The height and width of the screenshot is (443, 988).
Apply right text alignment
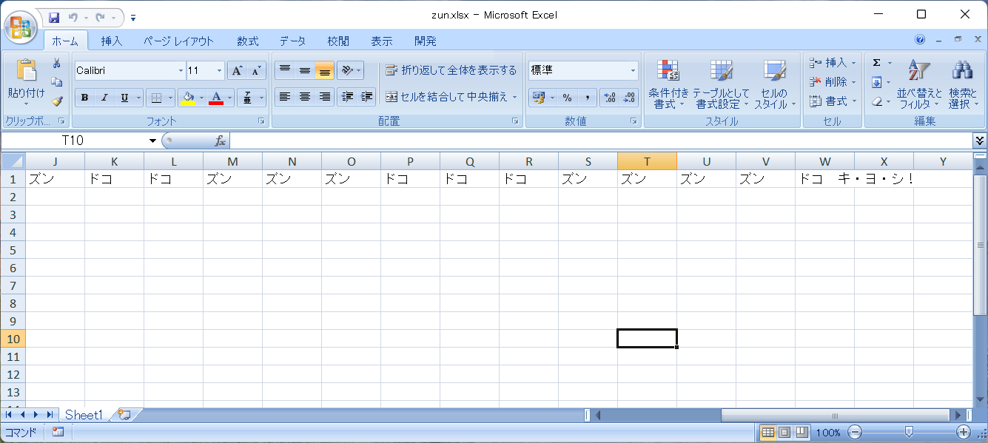tap(324, 96)
